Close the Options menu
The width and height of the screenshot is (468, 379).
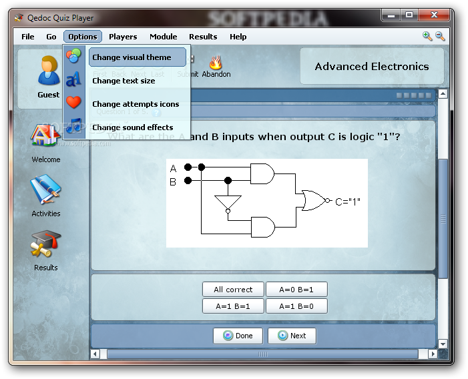pos(83,37)
